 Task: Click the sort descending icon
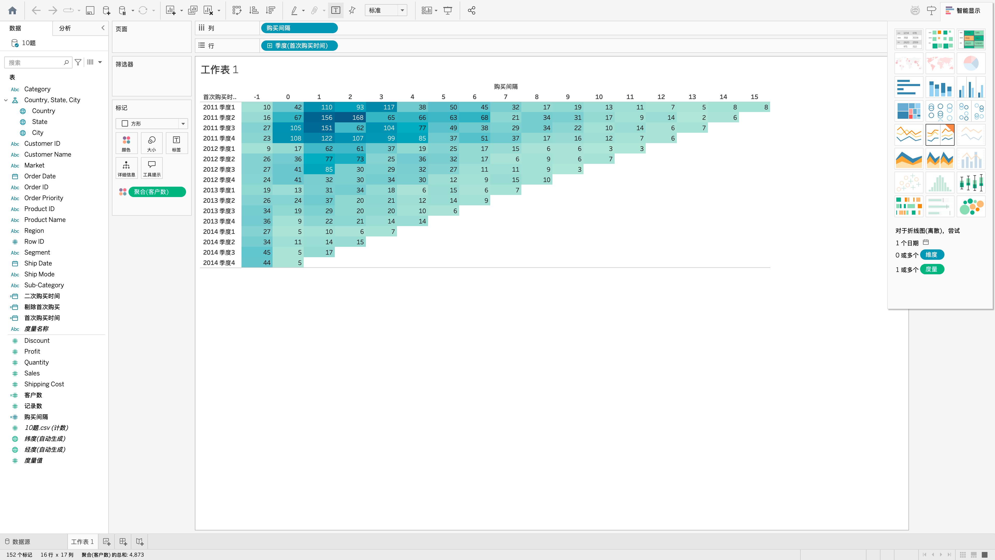click(x=271, y=10)
